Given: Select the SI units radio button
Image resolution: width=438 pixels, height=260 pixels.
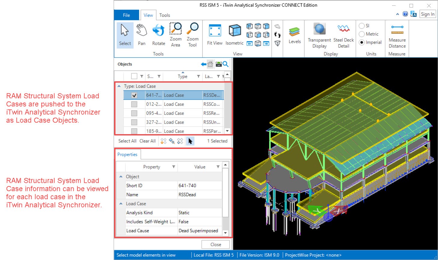Looking at the screenshot, I should [x=362, y=26].
